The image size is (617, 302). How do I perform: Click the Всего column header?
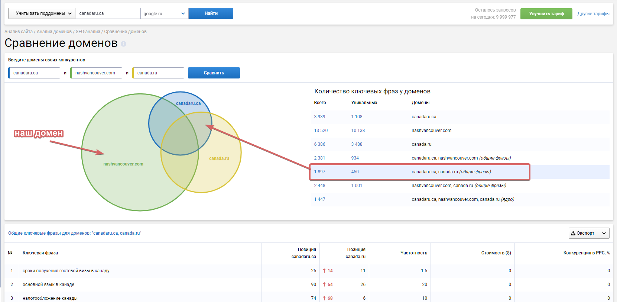tap(320, 103)
